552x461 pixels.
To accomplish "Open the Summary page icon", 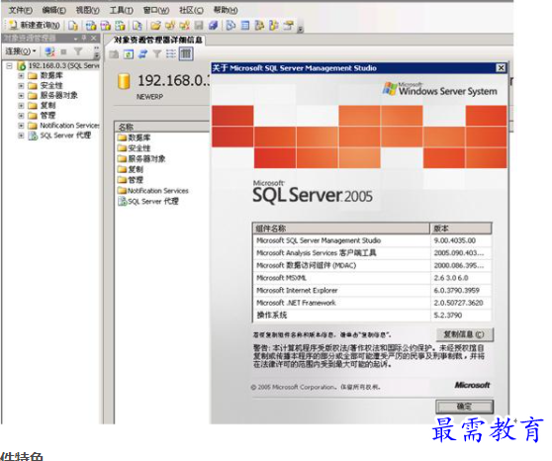I will click(245, 26).
